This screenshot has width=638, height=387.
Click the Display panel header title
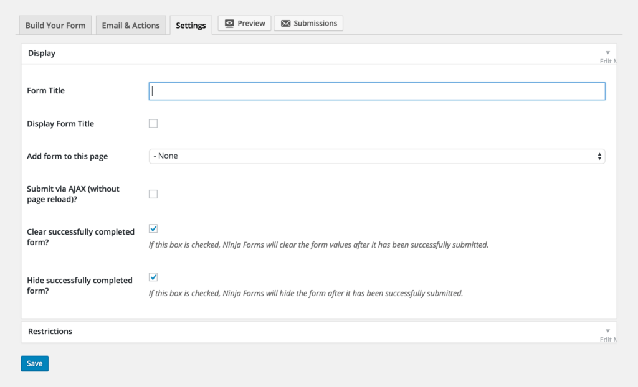[42, 54]
